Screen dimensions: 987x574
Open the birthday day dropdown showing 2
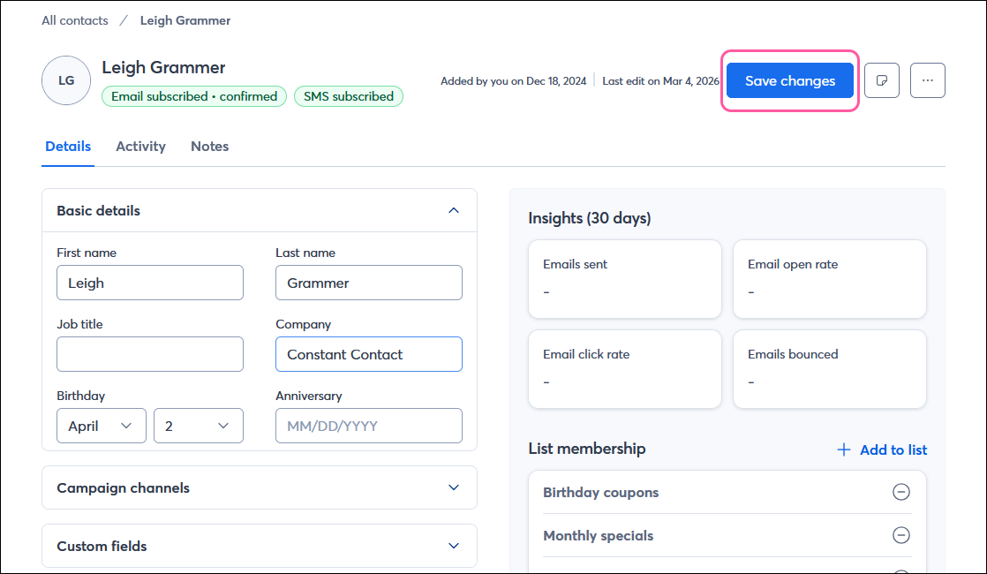(x=198, y=426)
